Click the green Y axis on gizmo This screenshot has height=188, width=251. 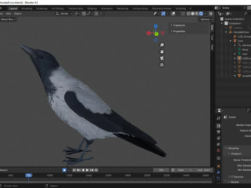156,34
